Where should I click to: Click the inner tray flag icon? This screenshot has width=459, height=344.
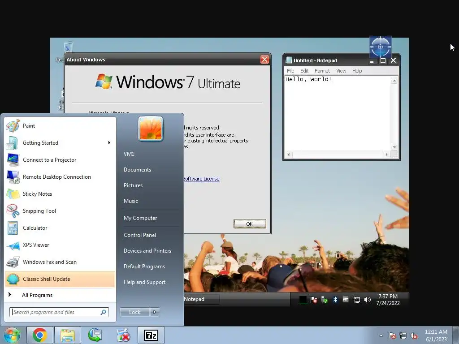click(313, 300)
